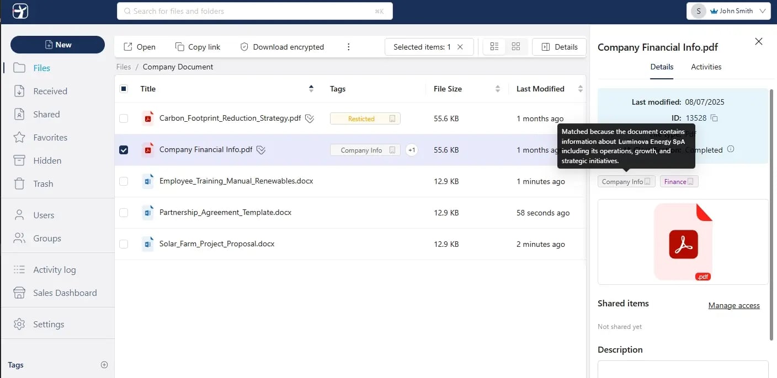Check the Partnership_Agreement_Template.docx checkbox
Screen dimensions: 777x378
[124, 213]
